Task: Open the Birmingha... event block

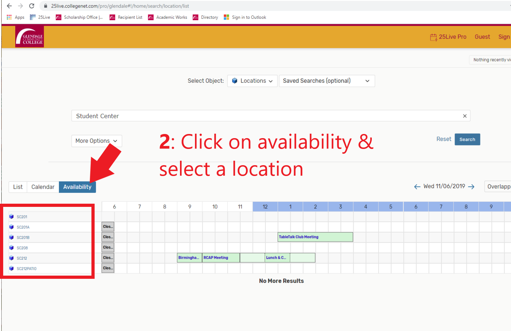Action: (190, 257)
